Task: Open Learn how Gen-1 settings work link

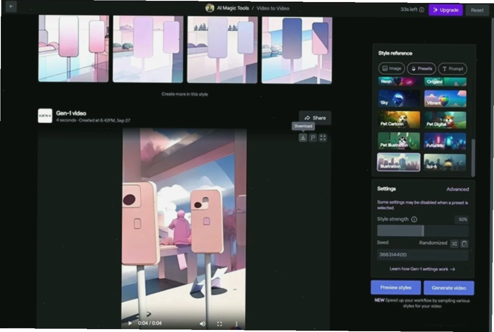Action: (422, 269)
